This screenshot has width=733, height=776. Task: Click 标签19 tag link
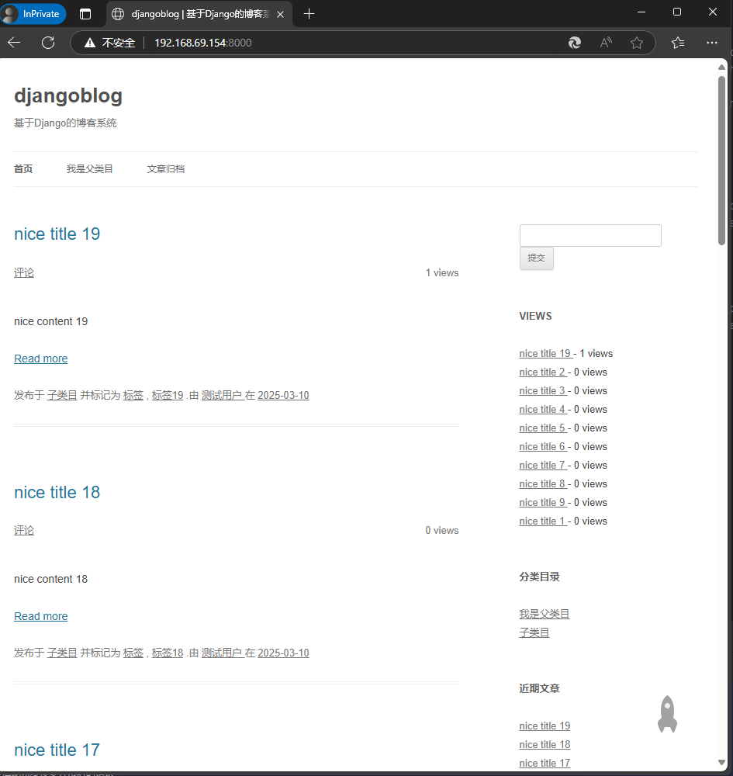(168, 396)
